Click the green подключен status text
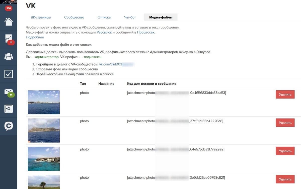Screen dimensions: 301x189 click(93, 57)
